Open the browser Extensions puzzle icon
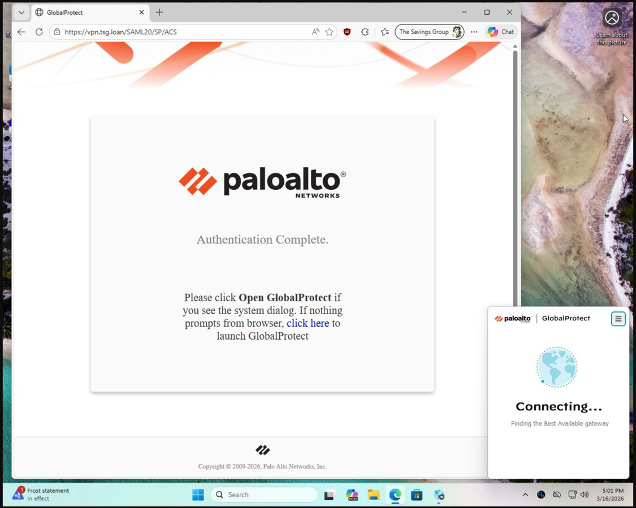The width and height of the screenshot is (636, 508). [365, 32]
